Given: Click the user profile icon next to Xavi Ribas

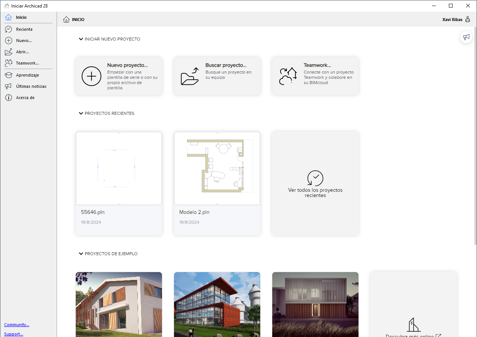Looking at the screenshot, I should click(x=468, y=20).
